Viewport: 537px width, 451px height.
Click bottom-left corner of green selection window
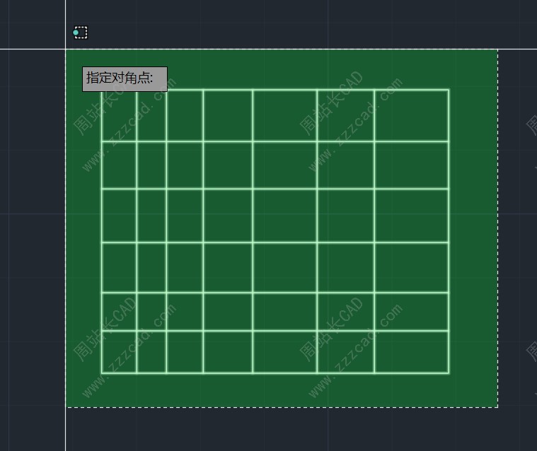point(67,407)
